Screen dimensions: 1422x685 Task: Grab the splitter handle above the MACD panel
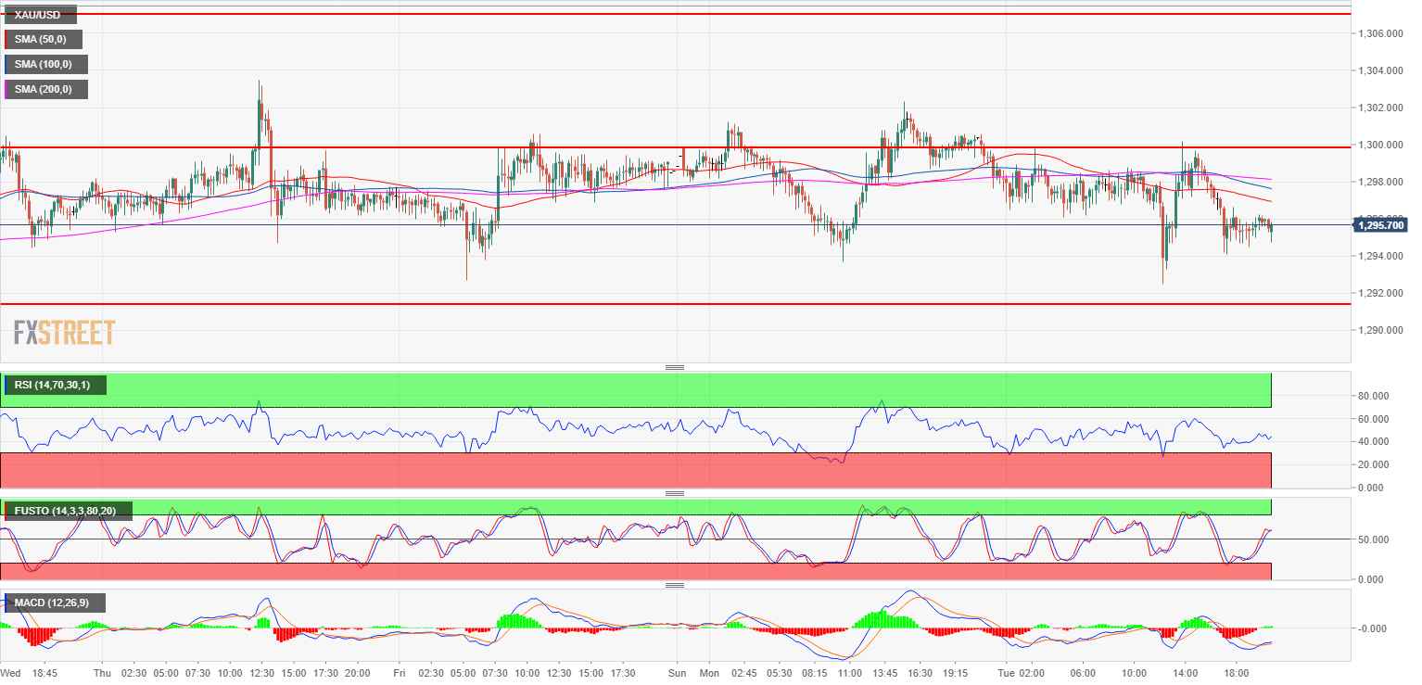click(675, 586)
